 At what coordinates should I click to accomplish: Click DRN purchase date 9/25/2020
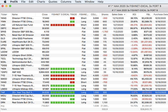point(161,103)
